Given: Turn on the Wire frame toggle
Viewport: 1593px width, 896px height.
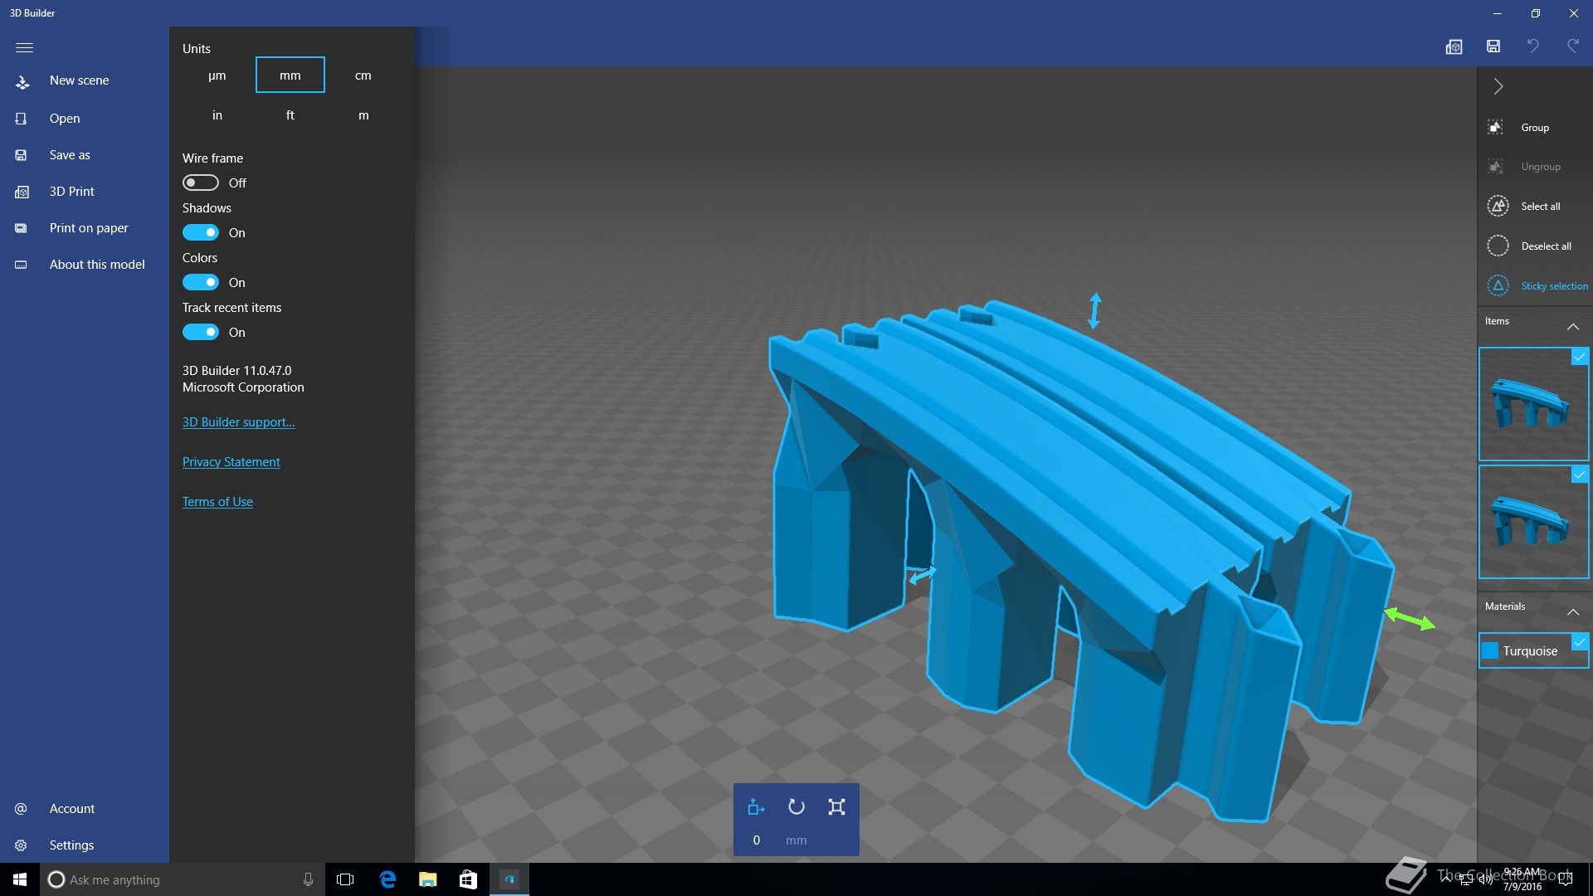Looking at the screenshot, I should pyautogui.click(x=200, y=183).
